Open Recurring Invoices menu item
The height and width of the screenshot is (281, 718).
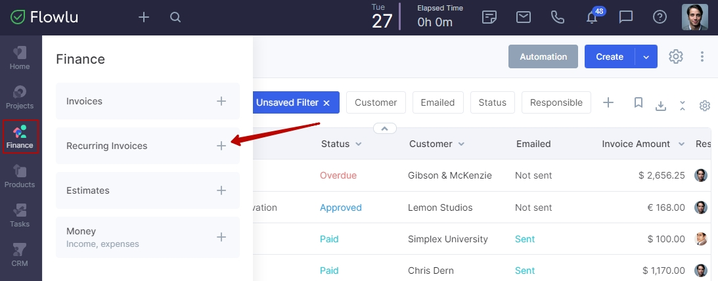coord(147,146)
